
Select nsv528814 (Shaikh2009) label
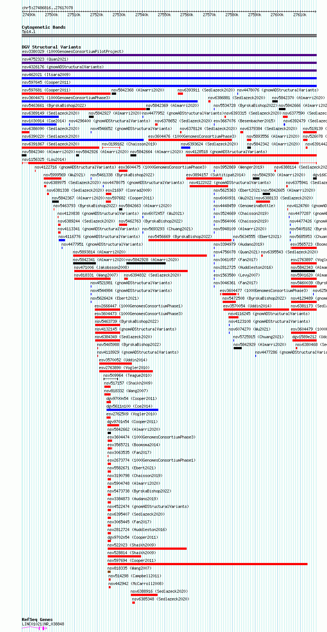132,553
